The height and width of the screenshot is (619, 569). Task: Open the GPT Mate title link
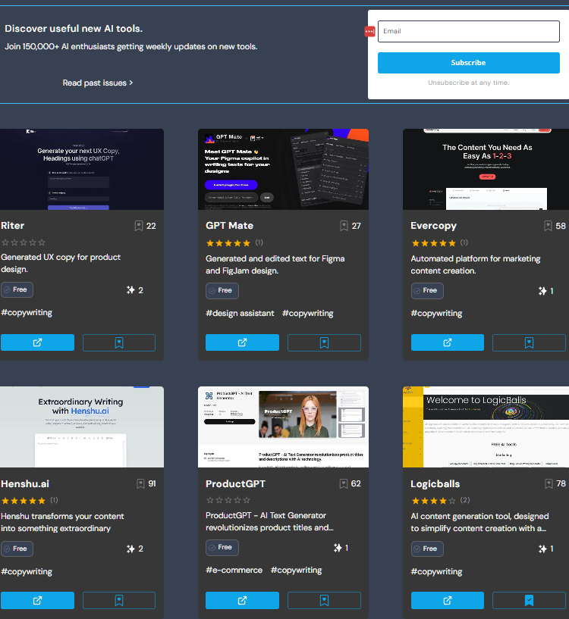[x=229, y=226]
